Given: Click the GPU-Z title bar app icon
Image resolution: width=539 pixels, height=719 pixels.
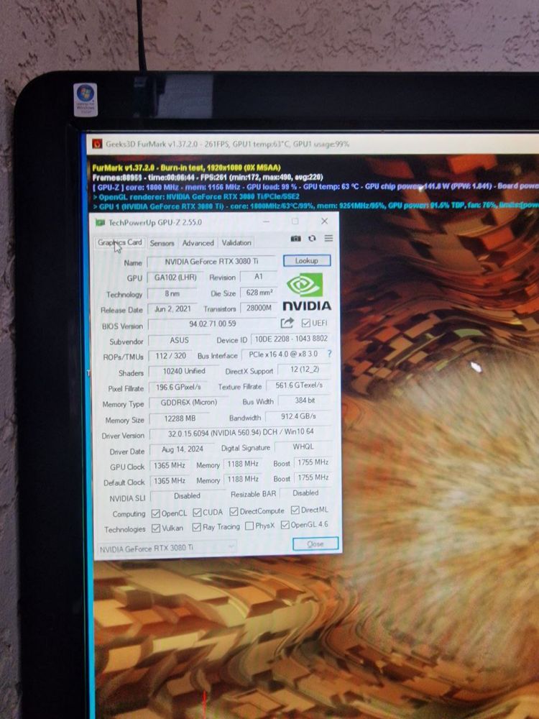Looking at the screenshot, I should pyautogui.click(x=100, y=223).
